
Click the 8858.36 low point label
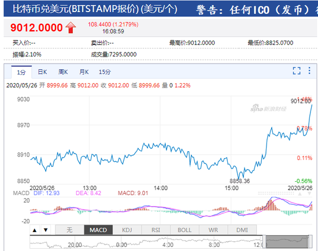[239, 181]
